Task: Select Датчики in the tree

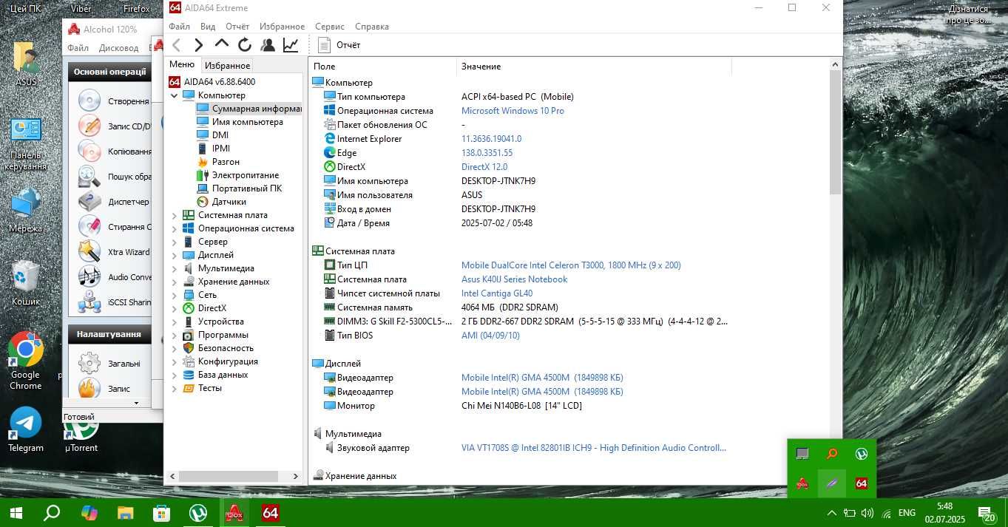Action: coord(229,202)
